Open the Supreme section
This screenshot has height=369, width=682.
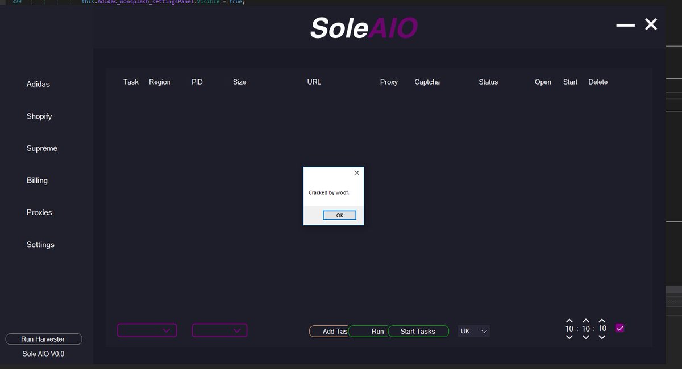click(x=42, y=148)
